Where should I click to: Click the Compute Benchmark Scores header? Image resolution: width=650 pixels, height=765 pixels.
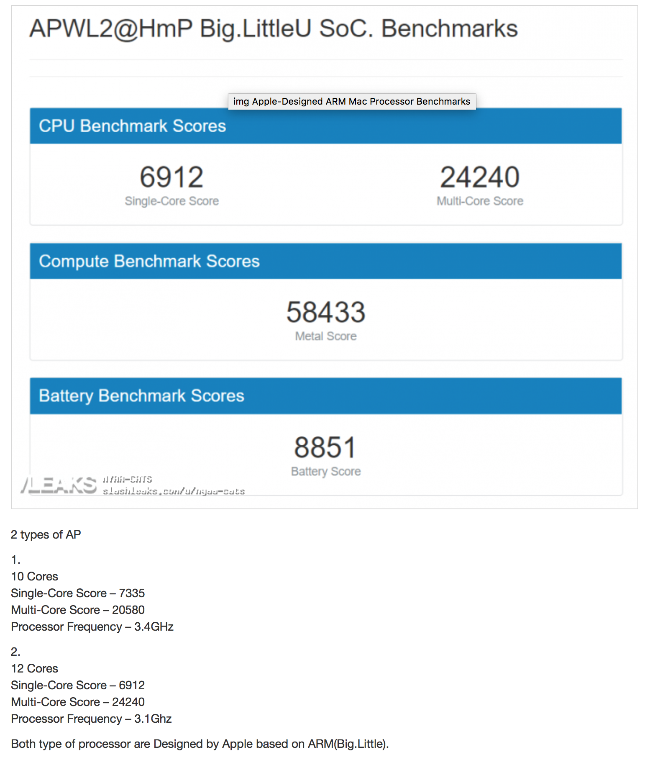(326, 261)
